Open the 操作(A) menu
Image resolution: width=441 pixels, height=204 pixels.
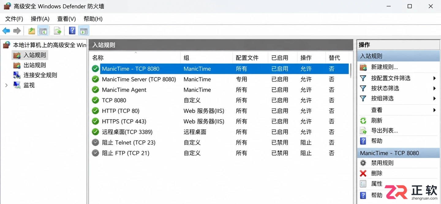coord(40,19)
